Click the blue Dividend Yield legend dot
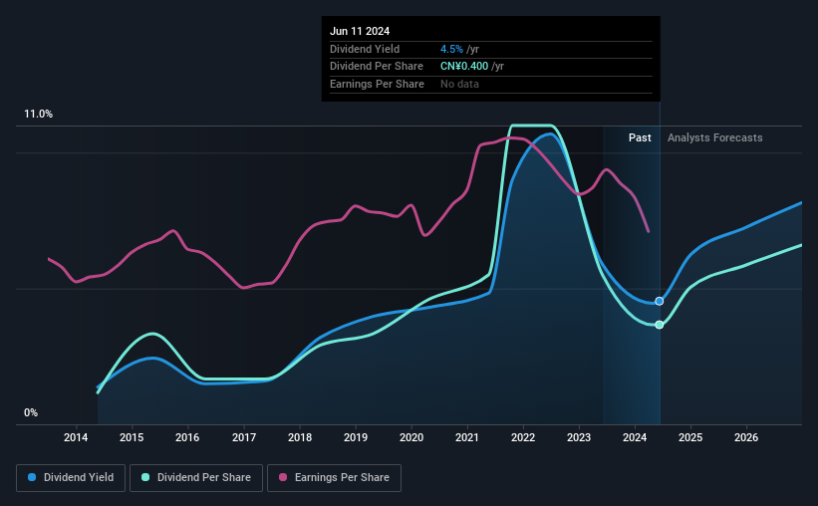The width and height of the screenshot is (818, 506). point(32,477)
